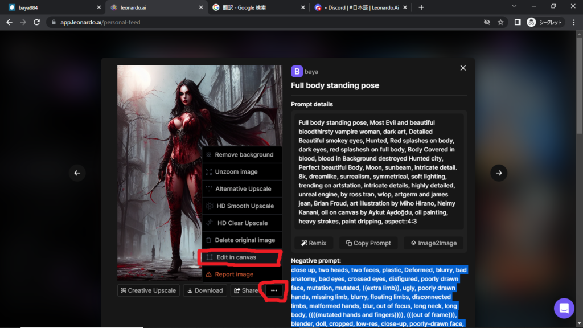
Task: Open the support chat bubble
Action: click(564, 308)
